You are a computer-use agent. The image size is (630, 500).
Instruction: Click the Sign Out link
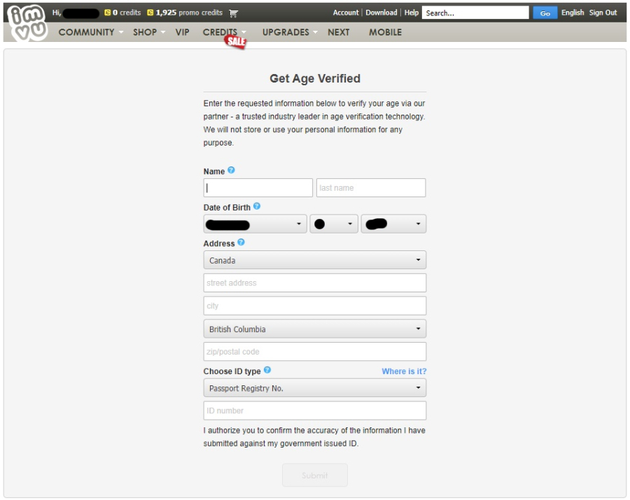point(603,13)
